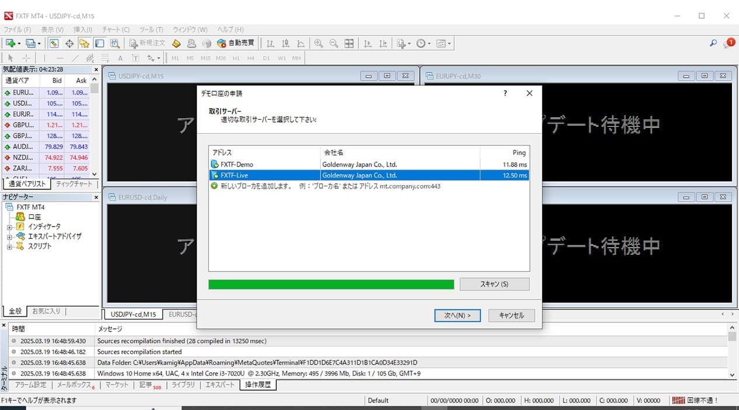The width and height of the screenshot is (739, 410).
Task: Click the dialog help question mark button
Action: [x=505, y=93]
